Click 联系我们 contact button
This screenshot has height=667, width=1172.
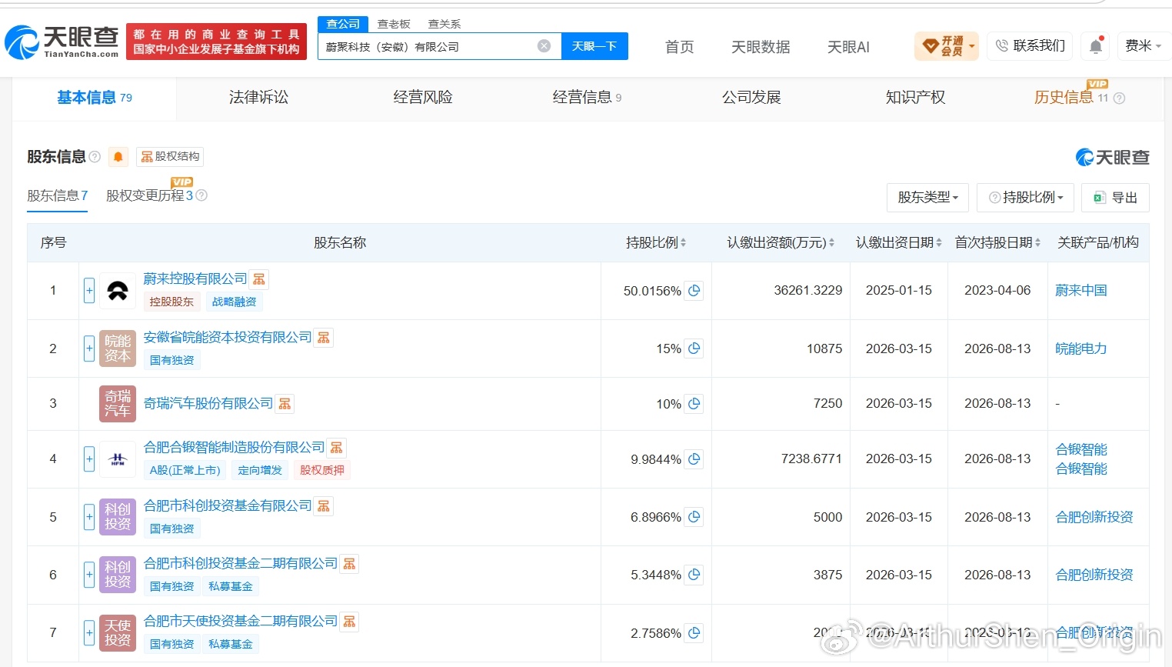(x=1030, y=46)
